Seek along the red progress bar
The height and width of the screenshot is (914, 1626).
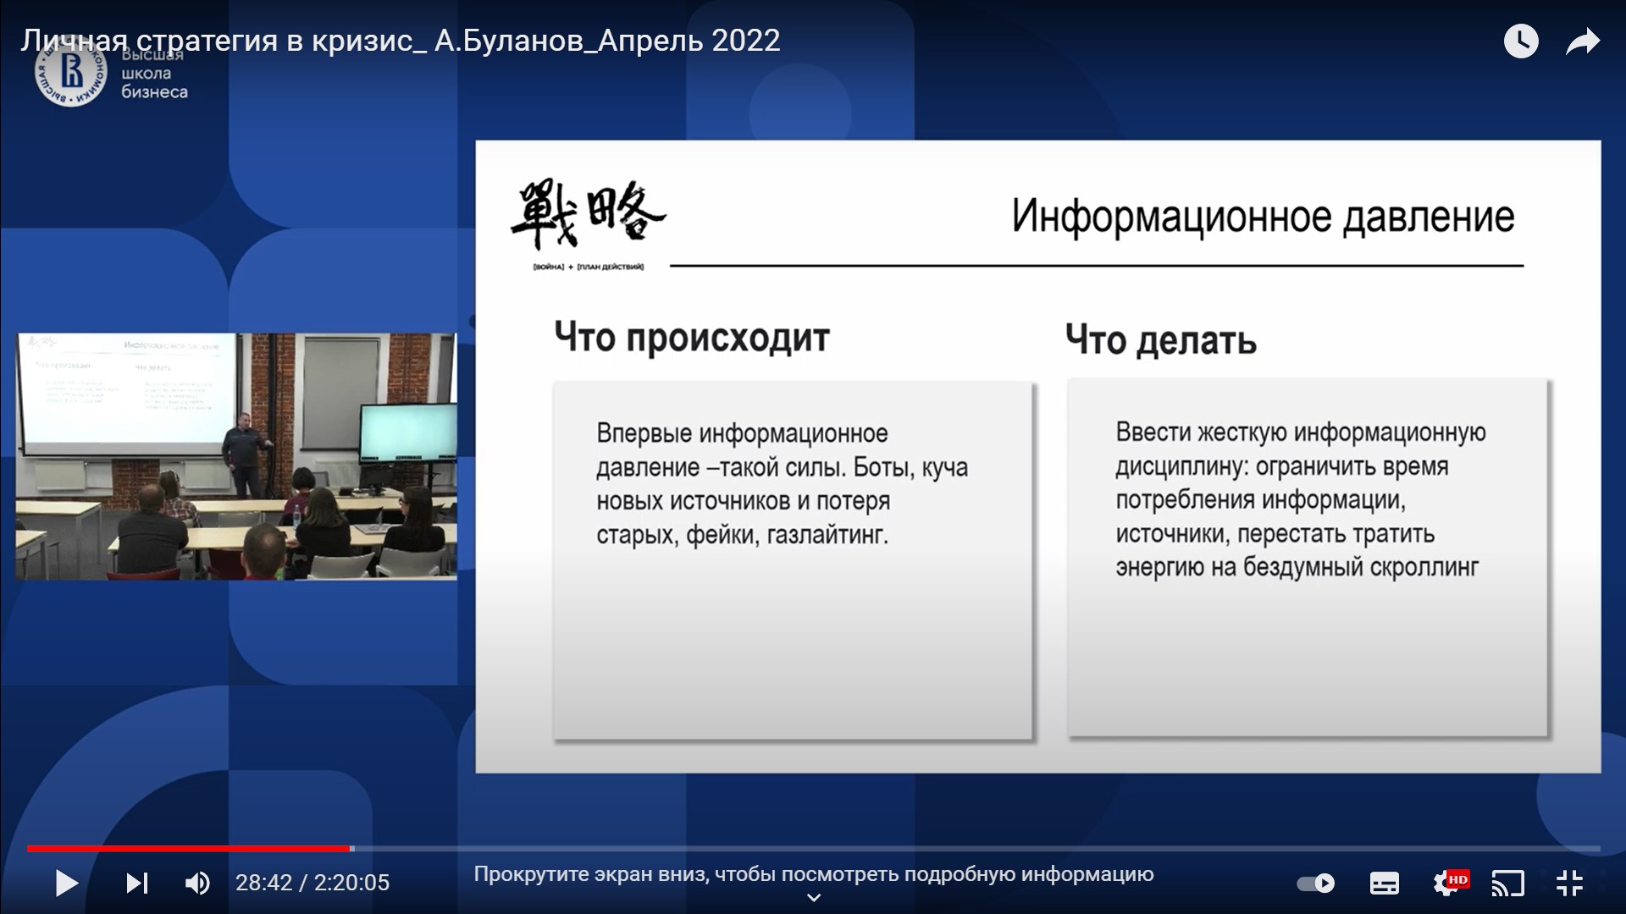(x=186, y=848)
